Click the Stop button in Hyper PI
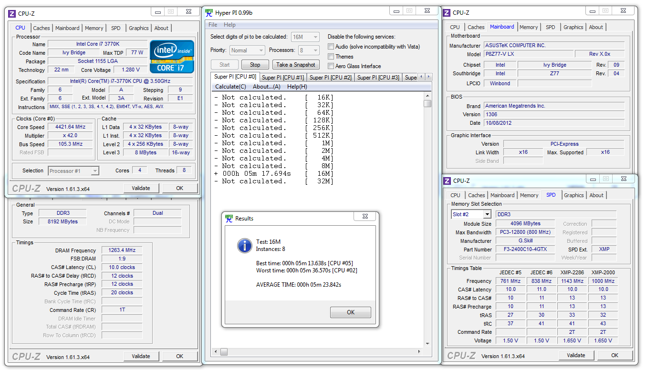Image resolution: width=646 pixels, height=370 pixels. (255, 65)
